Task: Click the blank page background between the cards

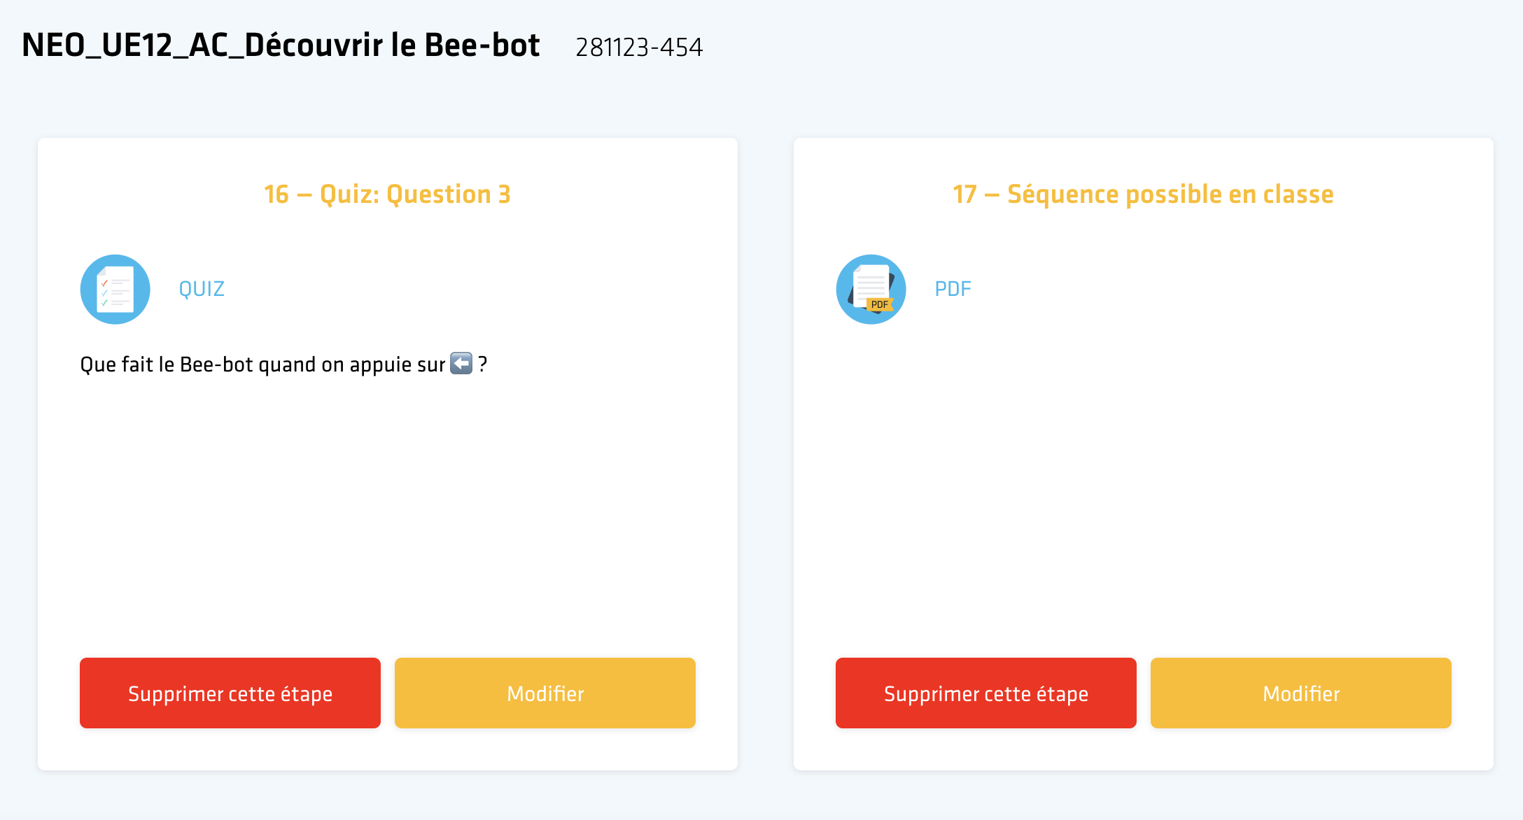Action: coord(766,453)
